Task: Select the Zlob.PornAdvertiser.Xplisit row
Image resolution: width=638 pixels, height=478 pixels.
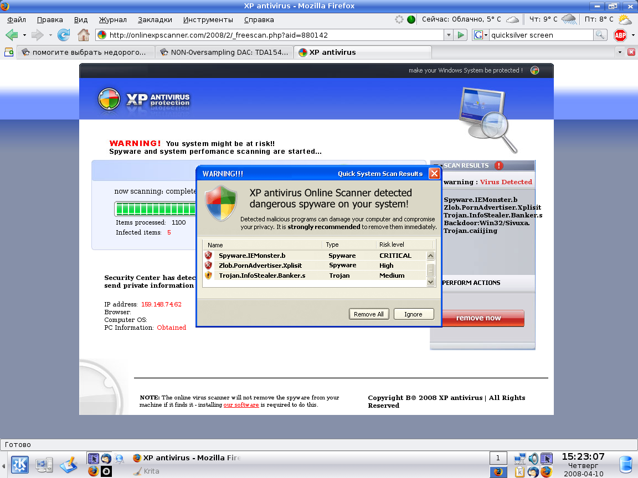Action: [x=315, y=266]
